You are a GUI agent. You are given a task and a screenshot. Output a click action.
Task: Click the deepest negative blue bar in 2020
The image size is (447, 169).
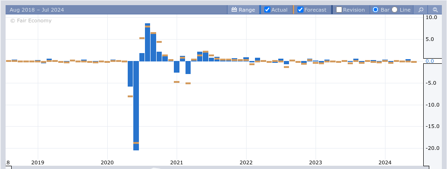(x=136, y=106)
